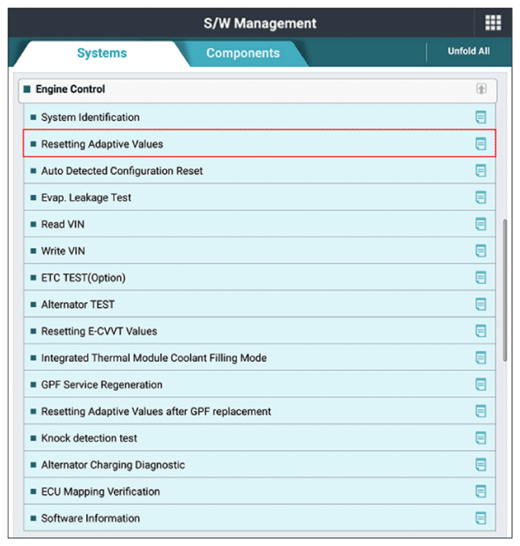Select Auto Detected Configuration Reset
The height and width of the screenshot is (546, 520).
click(260, 171)
